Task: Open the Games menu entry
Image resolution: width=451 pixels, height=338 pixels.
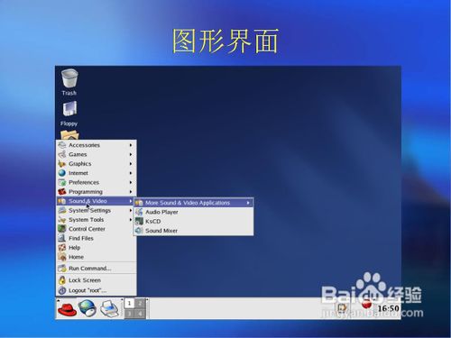Action: coord(96,154)
